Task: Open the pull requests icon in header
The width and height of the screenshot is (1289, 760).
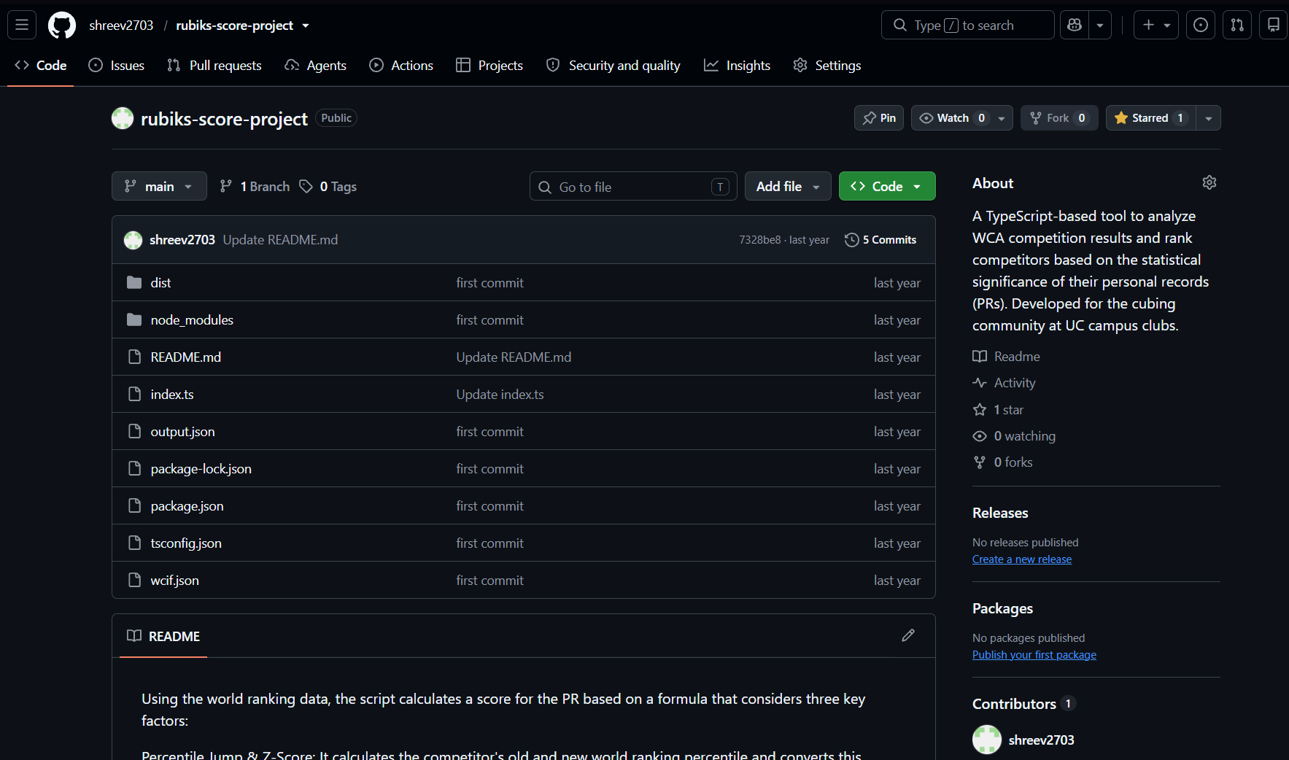Action: (x=1237, y=25)
